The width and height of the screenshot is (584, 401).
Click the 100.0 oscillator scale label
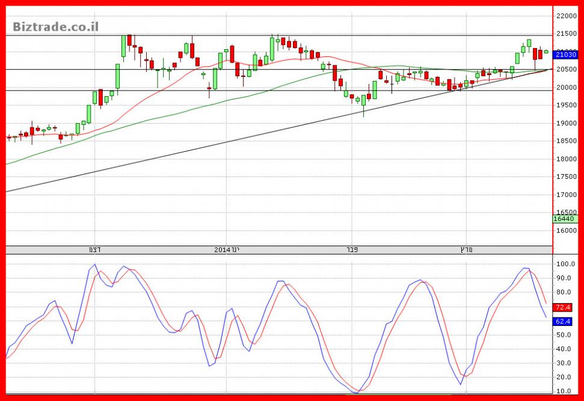(566, 264)
